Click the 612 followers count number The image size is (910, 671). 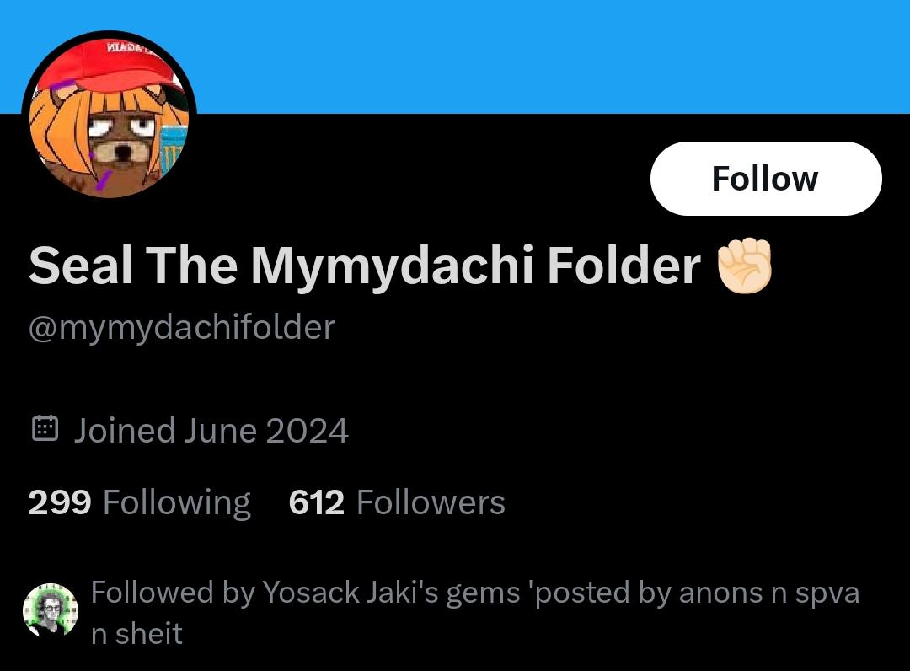tap(316, 502)
